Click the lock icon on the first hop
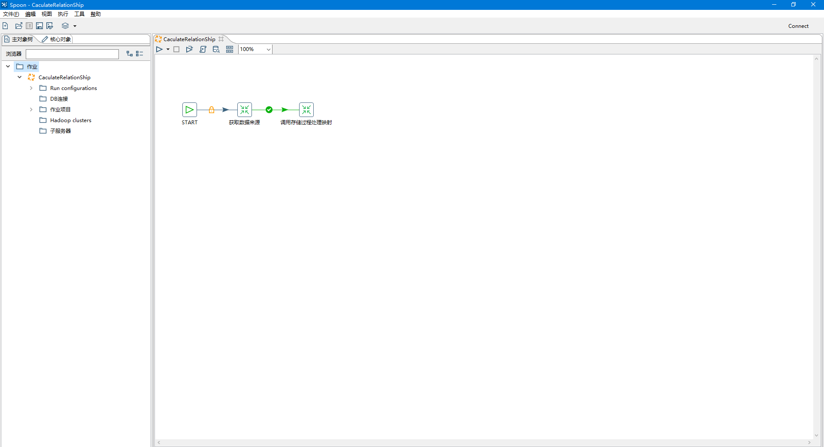This screenshot has height=447, width=824. [212, 110]
